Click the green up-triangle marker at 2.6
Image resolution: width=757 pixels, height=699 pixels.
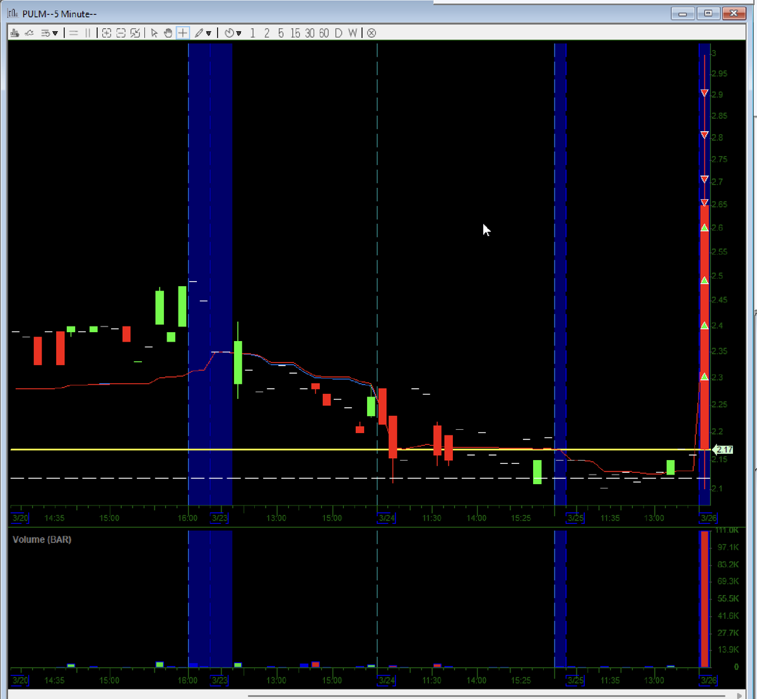pyautogui.click(x=705, y=227)
